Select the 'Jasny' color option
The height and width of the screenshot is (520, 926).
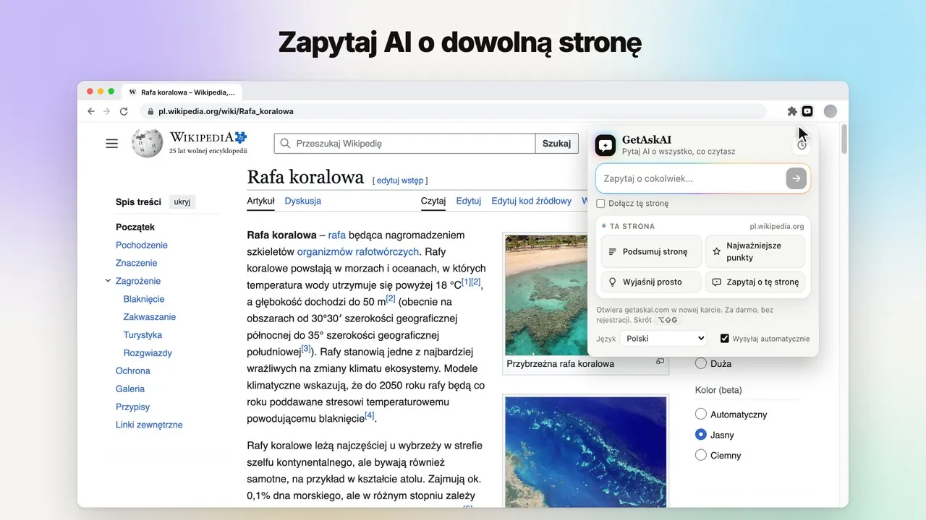(700, 435)
